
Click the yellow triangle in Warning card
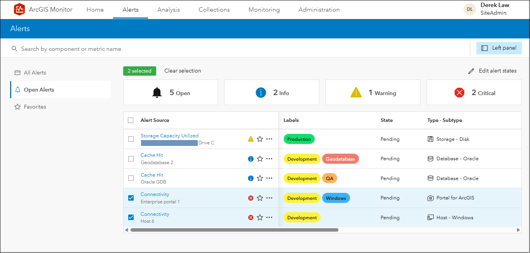(x=356, y=92)
